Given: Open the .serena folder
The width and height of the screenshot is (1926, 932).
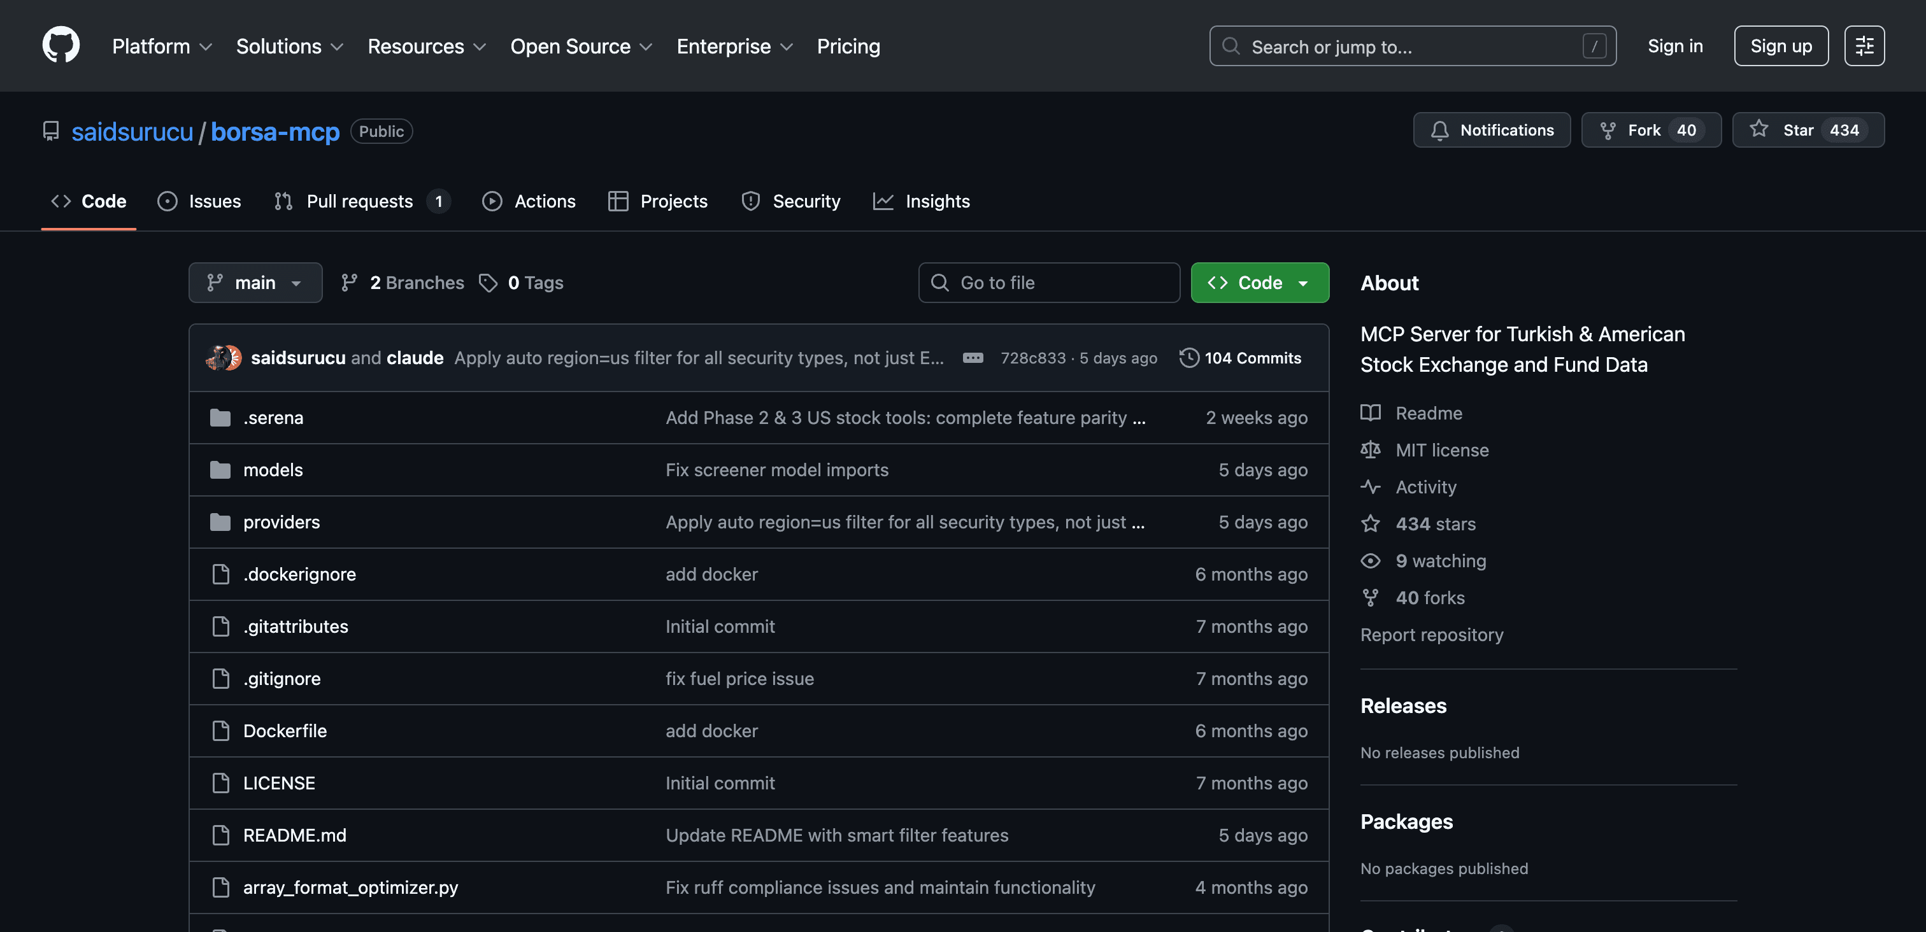Looking at the screenshot, I should click(x=273, y=418).
